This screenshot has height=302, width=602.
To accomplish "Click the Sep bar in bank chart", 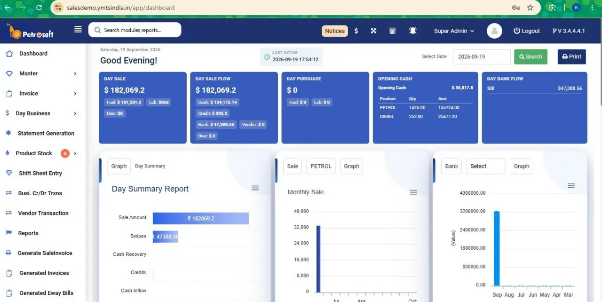I will pyautogui.click(x=497, y=248).
